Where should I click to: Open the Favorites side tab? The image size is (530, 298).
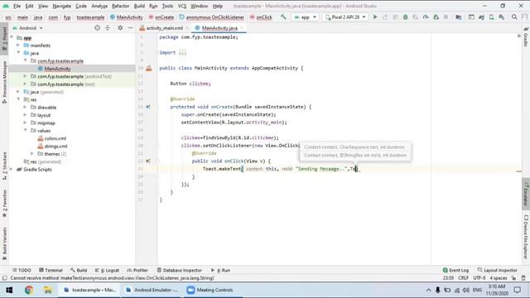click(4, 204)
